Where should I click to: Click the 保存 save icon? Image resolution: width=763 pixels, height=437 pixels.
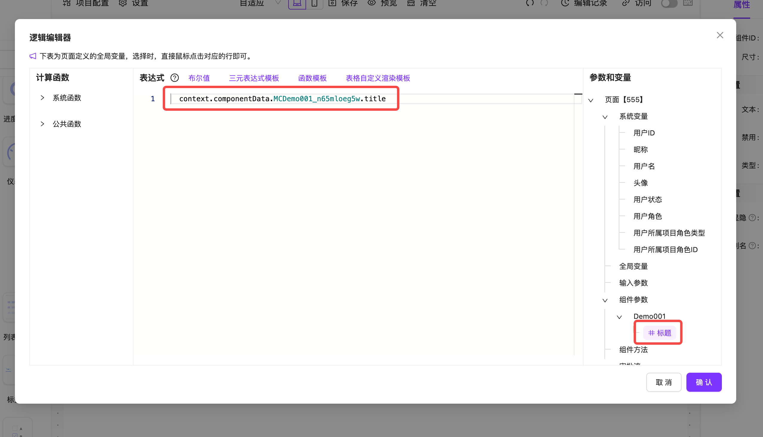[332, 3]
